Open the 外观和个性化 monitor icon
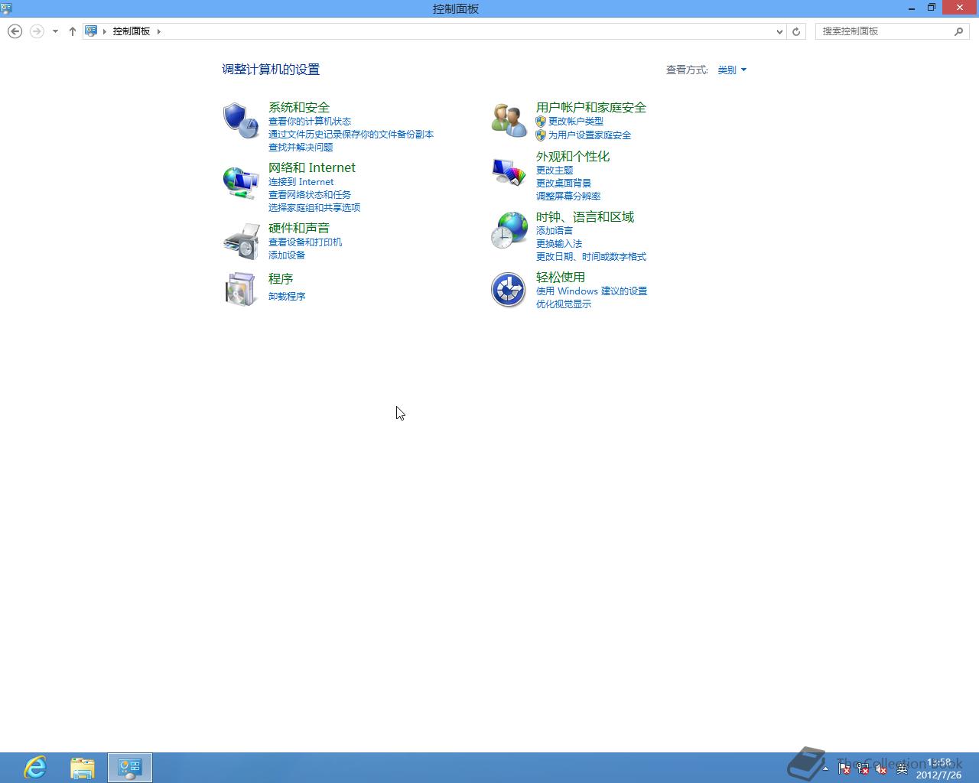 click(x=509, y=171)
